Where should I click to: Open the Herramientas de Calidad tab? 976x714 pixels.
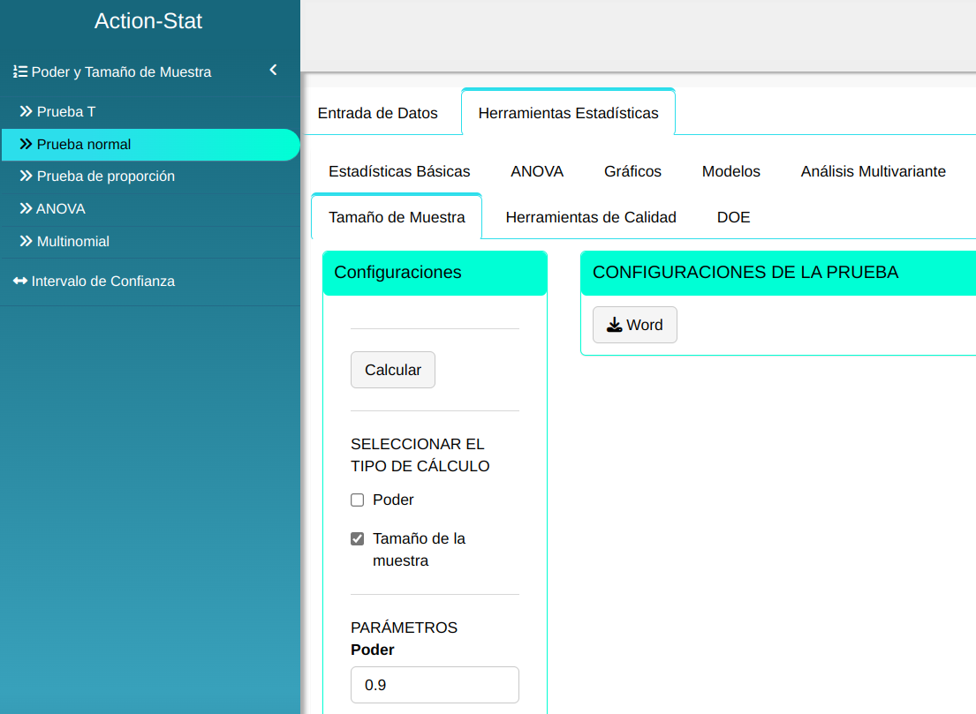click(x=590, y=217)
